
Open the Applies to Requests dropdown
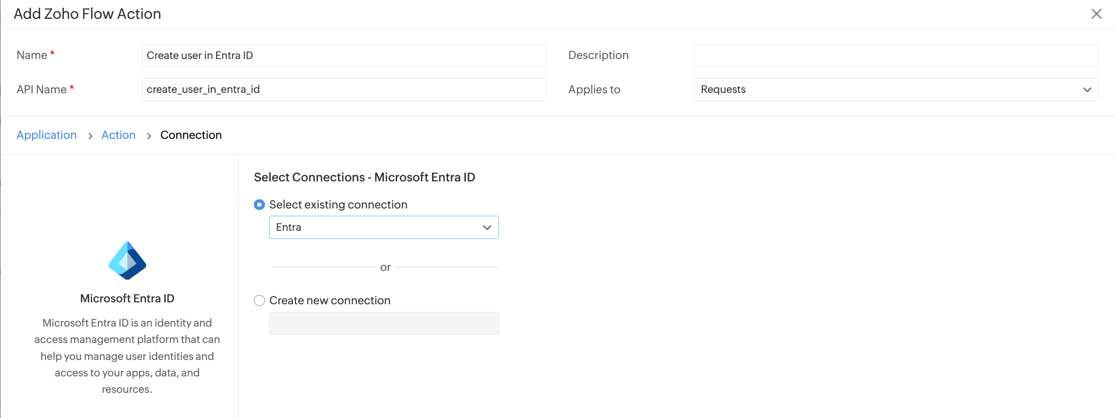pyautogui.click(x=895, y=90)
